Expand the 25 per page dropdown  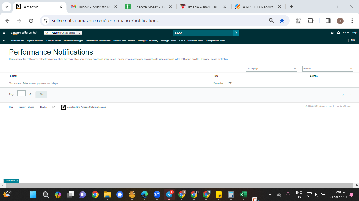click(x=271, y=69)
